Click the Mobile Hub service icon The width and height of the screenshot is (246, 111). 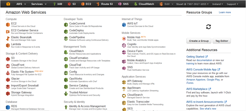pyautogui.click(x=124, y=38)
